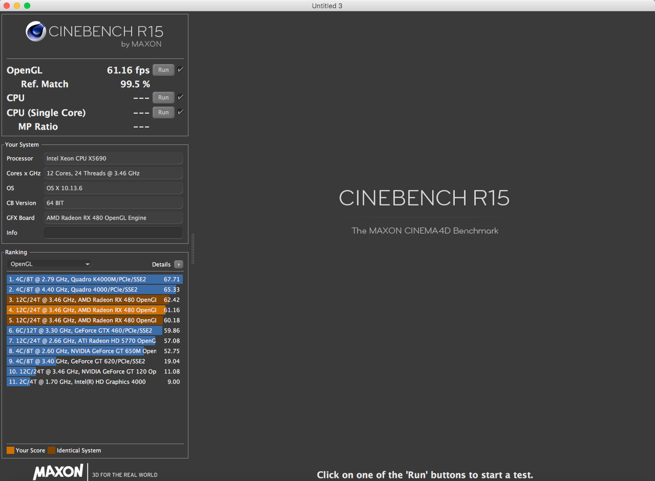The height and width of the screenshot is (481, 655).
Task: Click the OS field showing OS X 10.13.6
Action: 113,188
